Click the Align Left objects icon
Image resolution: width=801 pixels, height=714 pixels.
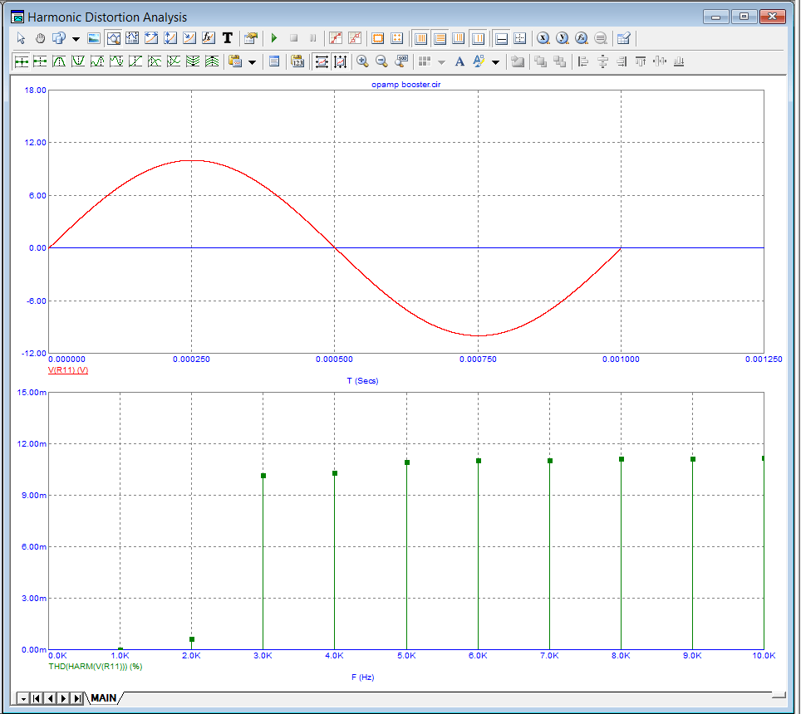[582, 61]
